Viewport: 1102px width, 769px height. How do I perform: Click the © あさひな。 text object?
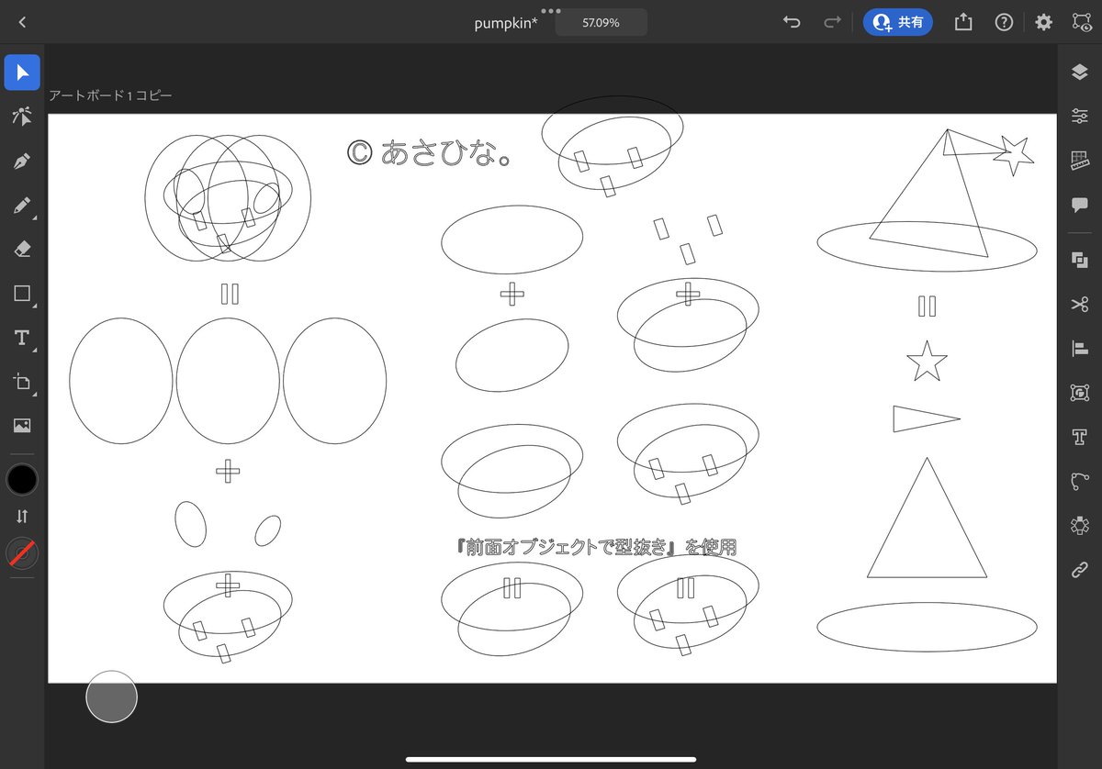(x=430, y=152)
